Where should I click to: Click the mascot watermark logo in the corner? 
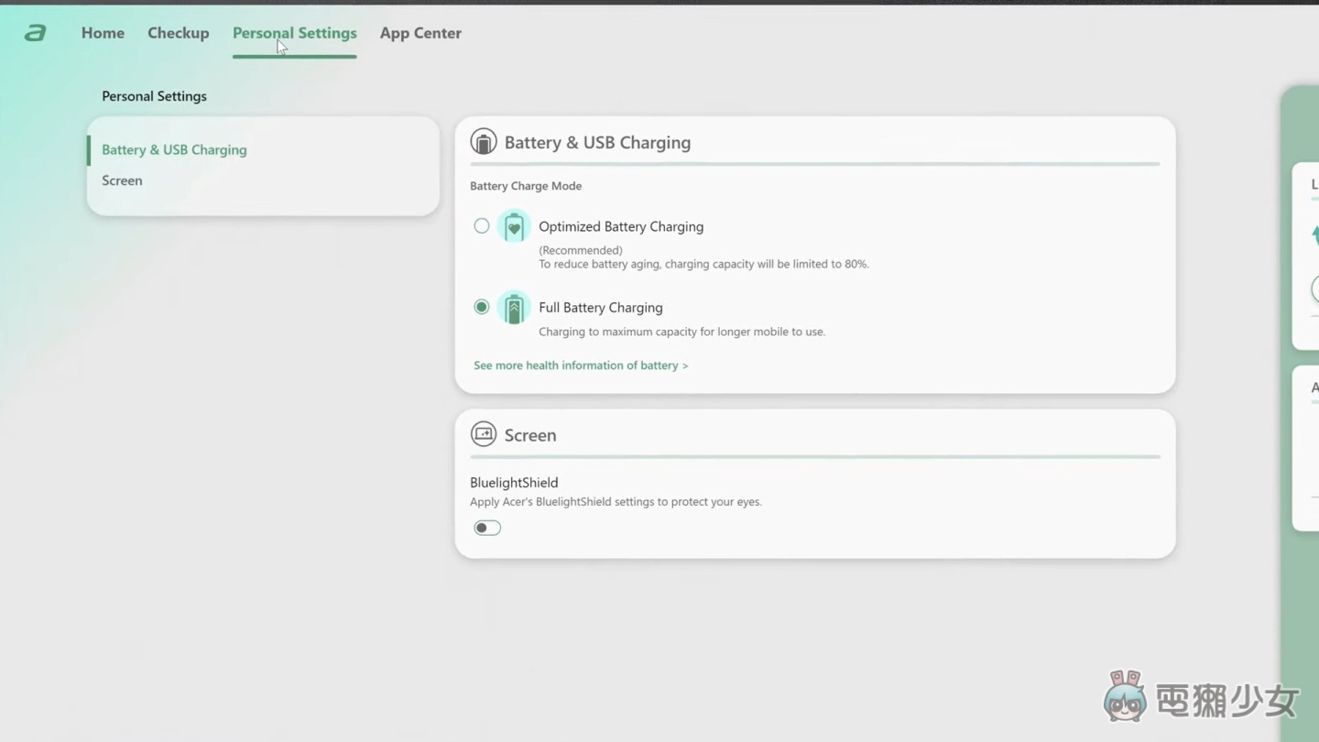pos(1125,698)
